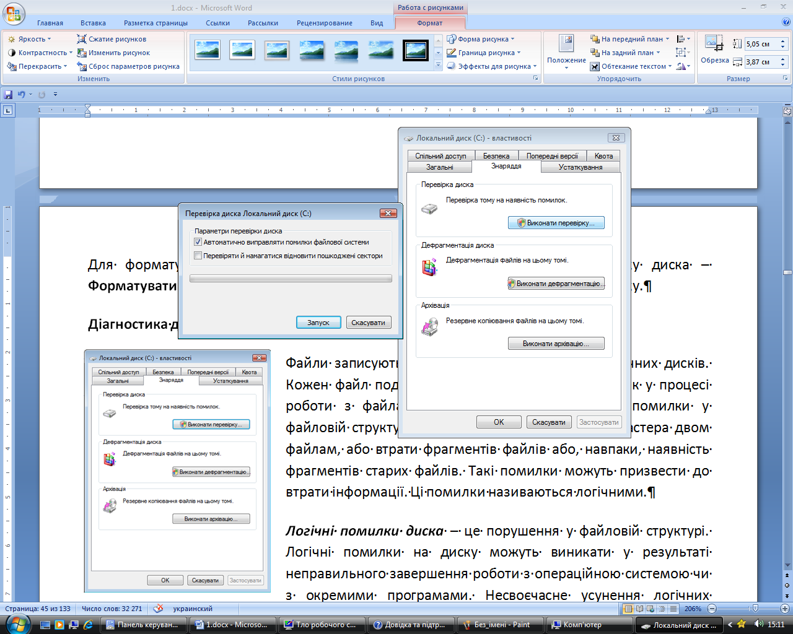Switch to Вставка ribbon tab
The height and width of the screenshot is (634, 793).
pyautogui.click(x=93, y=23)
